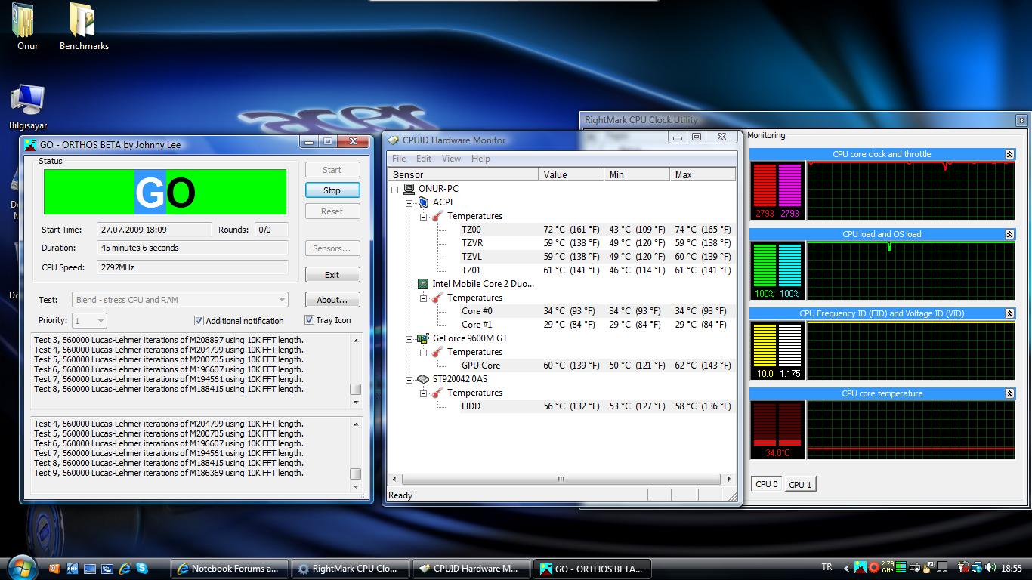Collapse the ONUR-PC tree node
Screen dimensions: 1032x580
(x=396, y=189)
